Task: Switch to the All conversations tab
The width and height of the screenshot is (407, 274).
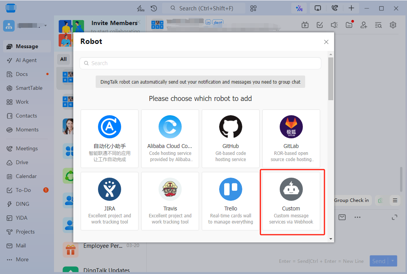Action: 63,59
